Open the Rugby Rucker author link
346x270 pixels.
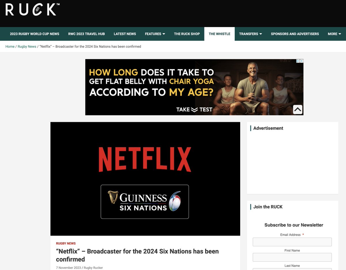(93, 268)
